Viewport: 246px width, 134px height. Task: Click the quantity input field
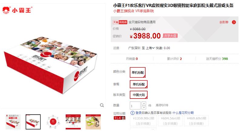coord(135,106)
